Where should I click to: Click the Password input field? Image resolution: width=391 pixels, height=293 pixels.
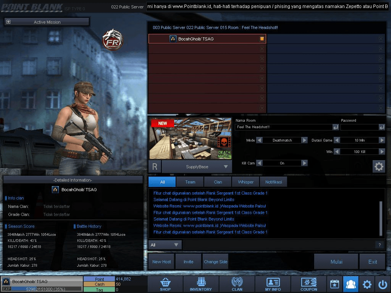[x=360, y=127]
